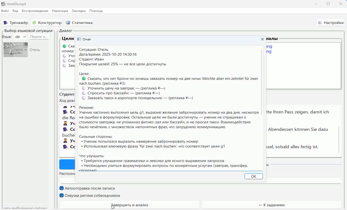Open the Тренажёр tab icon
The width and height of the screenshot is (347, 210).
pos(5,23)
